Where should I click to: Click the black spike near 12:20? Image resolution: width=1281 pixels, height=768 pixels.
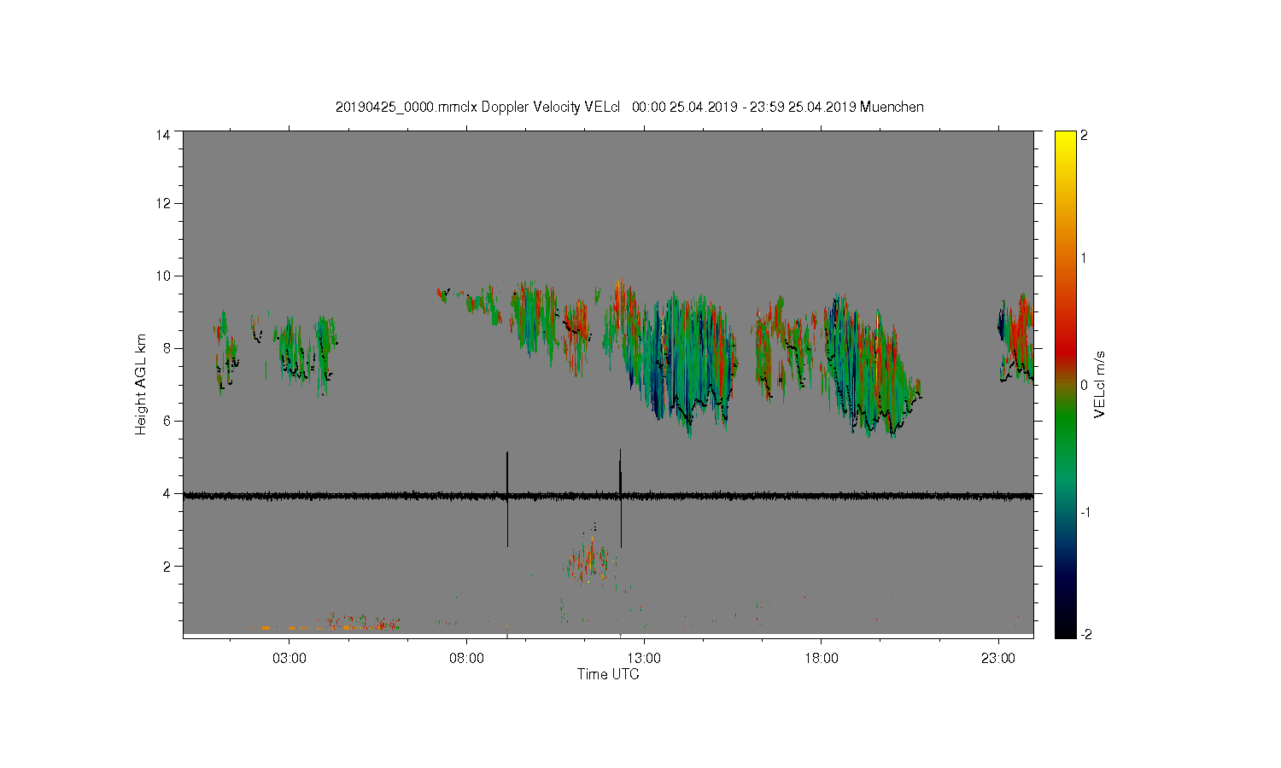(x=620, y=498)
